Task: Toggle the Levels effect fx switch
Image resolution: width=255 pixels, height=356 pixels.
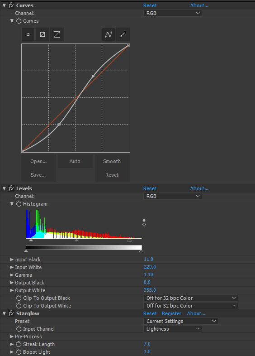Action: pos(11,188)
